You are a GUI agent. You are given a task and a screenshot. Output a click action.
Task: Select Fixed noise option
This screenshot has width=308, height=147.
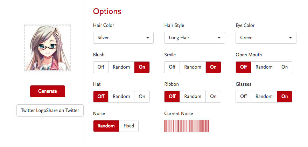[x=129, y=126]
